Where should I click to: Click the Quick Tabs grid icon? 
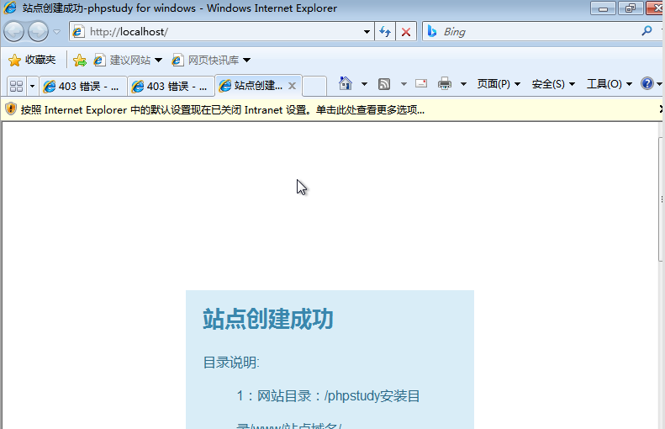click(17, 86)
